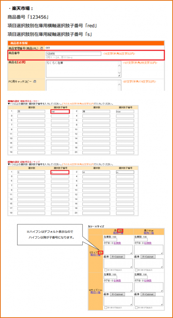Click the 選択肢子番号 field containing blue
The width and height of the screenshot is (173, 318).
point(125,111)
